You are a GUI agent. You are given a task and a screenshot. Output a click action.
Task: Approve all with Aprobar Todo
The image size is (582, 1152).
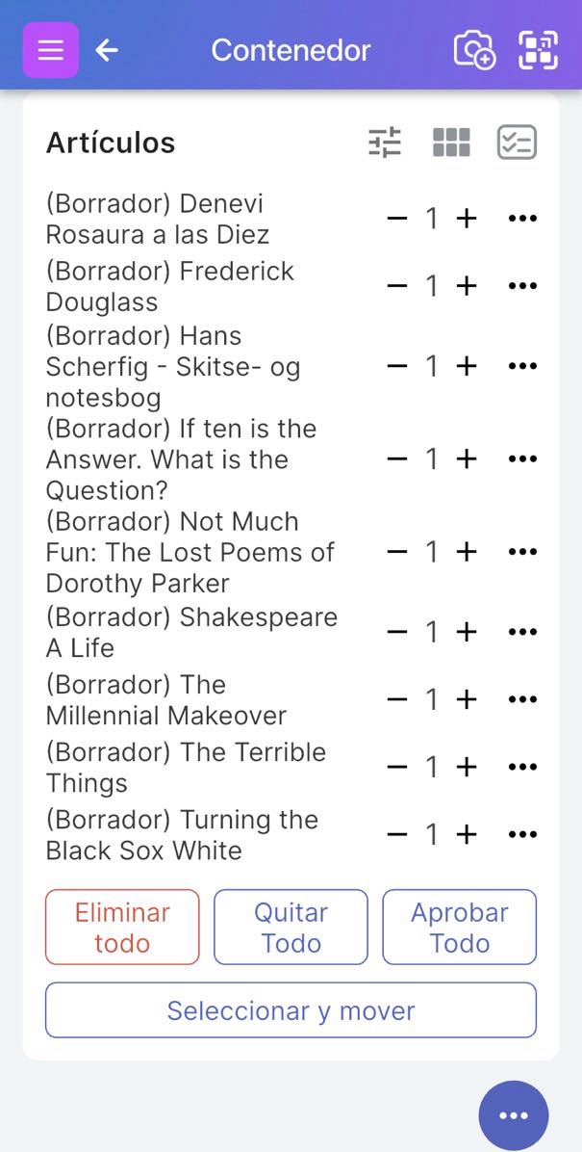[x=459, y=927]
